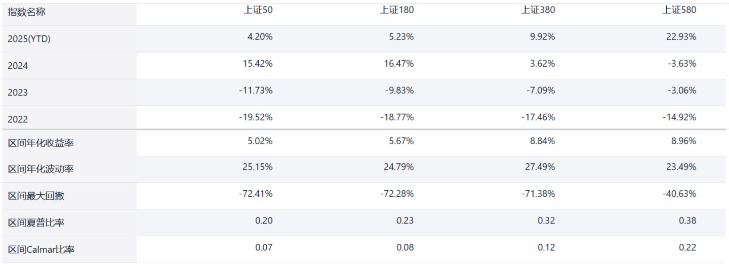Click the 上证50 column header
Viewport: 729px width, 264px height.
(258, 10)
